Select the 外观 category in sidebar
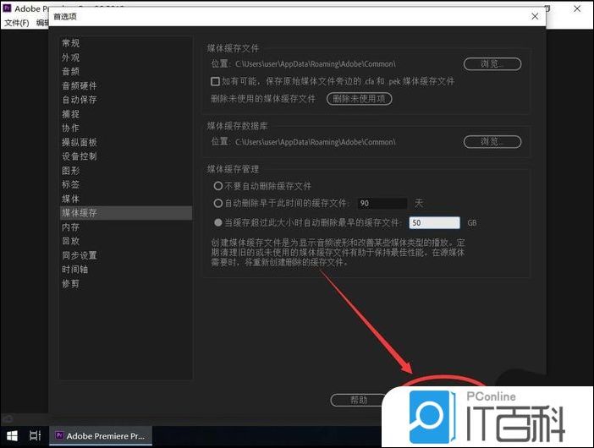This screenshot has height=448, width=594. tap(71, 57)
